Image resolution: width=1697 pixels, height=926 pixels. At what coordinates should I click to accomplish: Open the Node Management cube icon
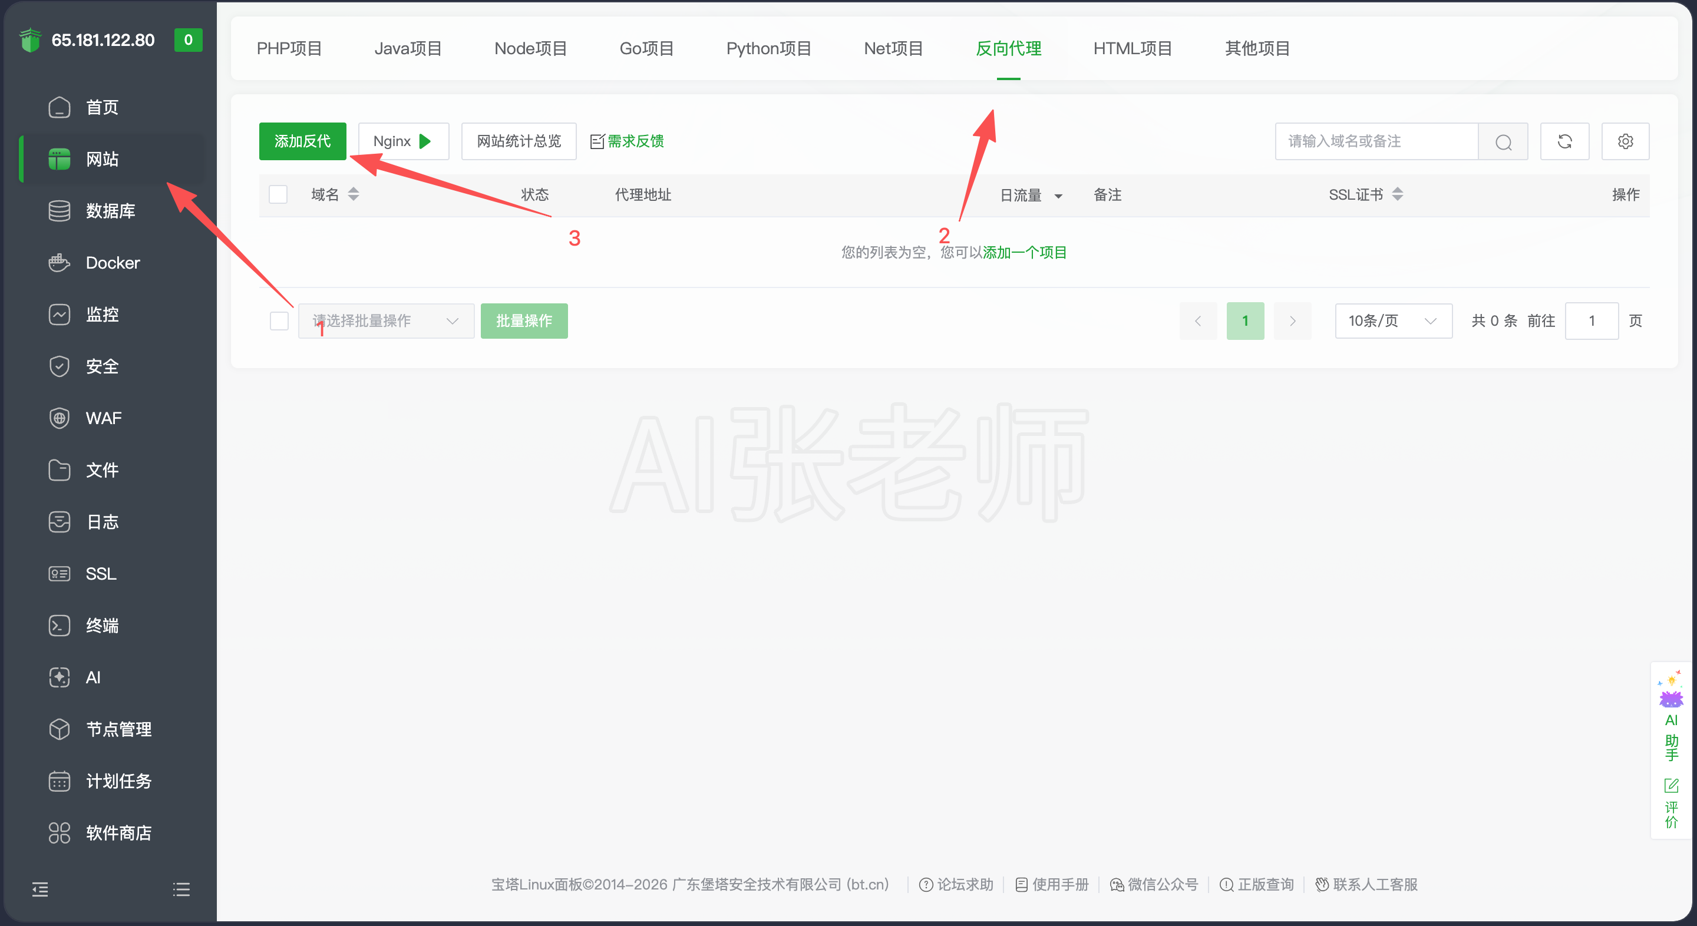click(60, 729)
